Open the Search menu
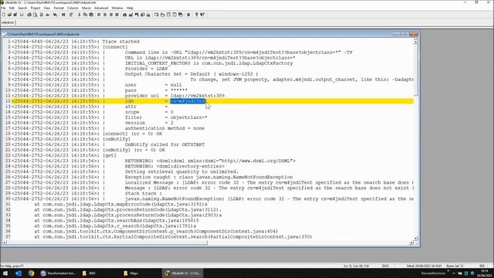Viewport: 494px width, 278px height. click(22, 8)
